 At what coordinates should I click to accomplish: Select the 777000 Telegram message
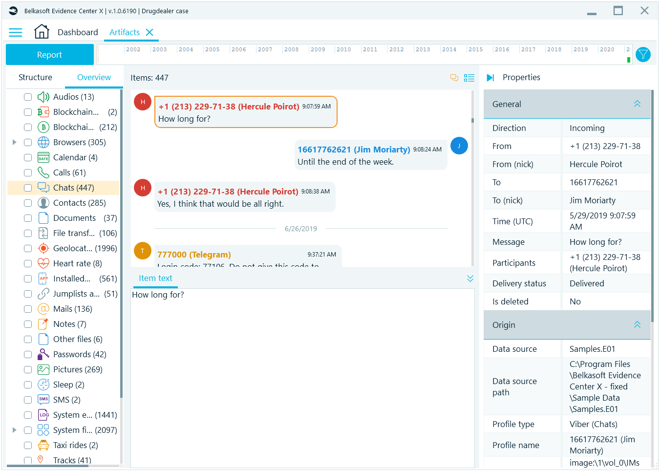coord(248,257)
